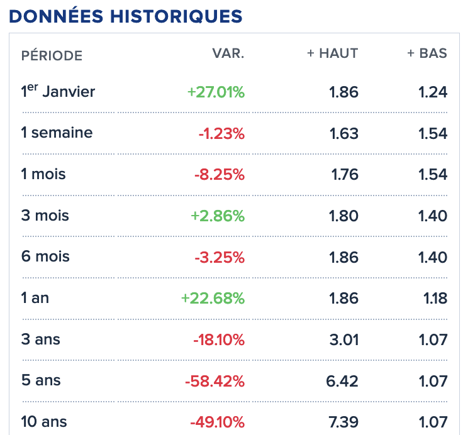Screen dimensions: 463x435
Task: Select the PÉRIODE column header
Action: pyautogui.click(x=52, y=56)
